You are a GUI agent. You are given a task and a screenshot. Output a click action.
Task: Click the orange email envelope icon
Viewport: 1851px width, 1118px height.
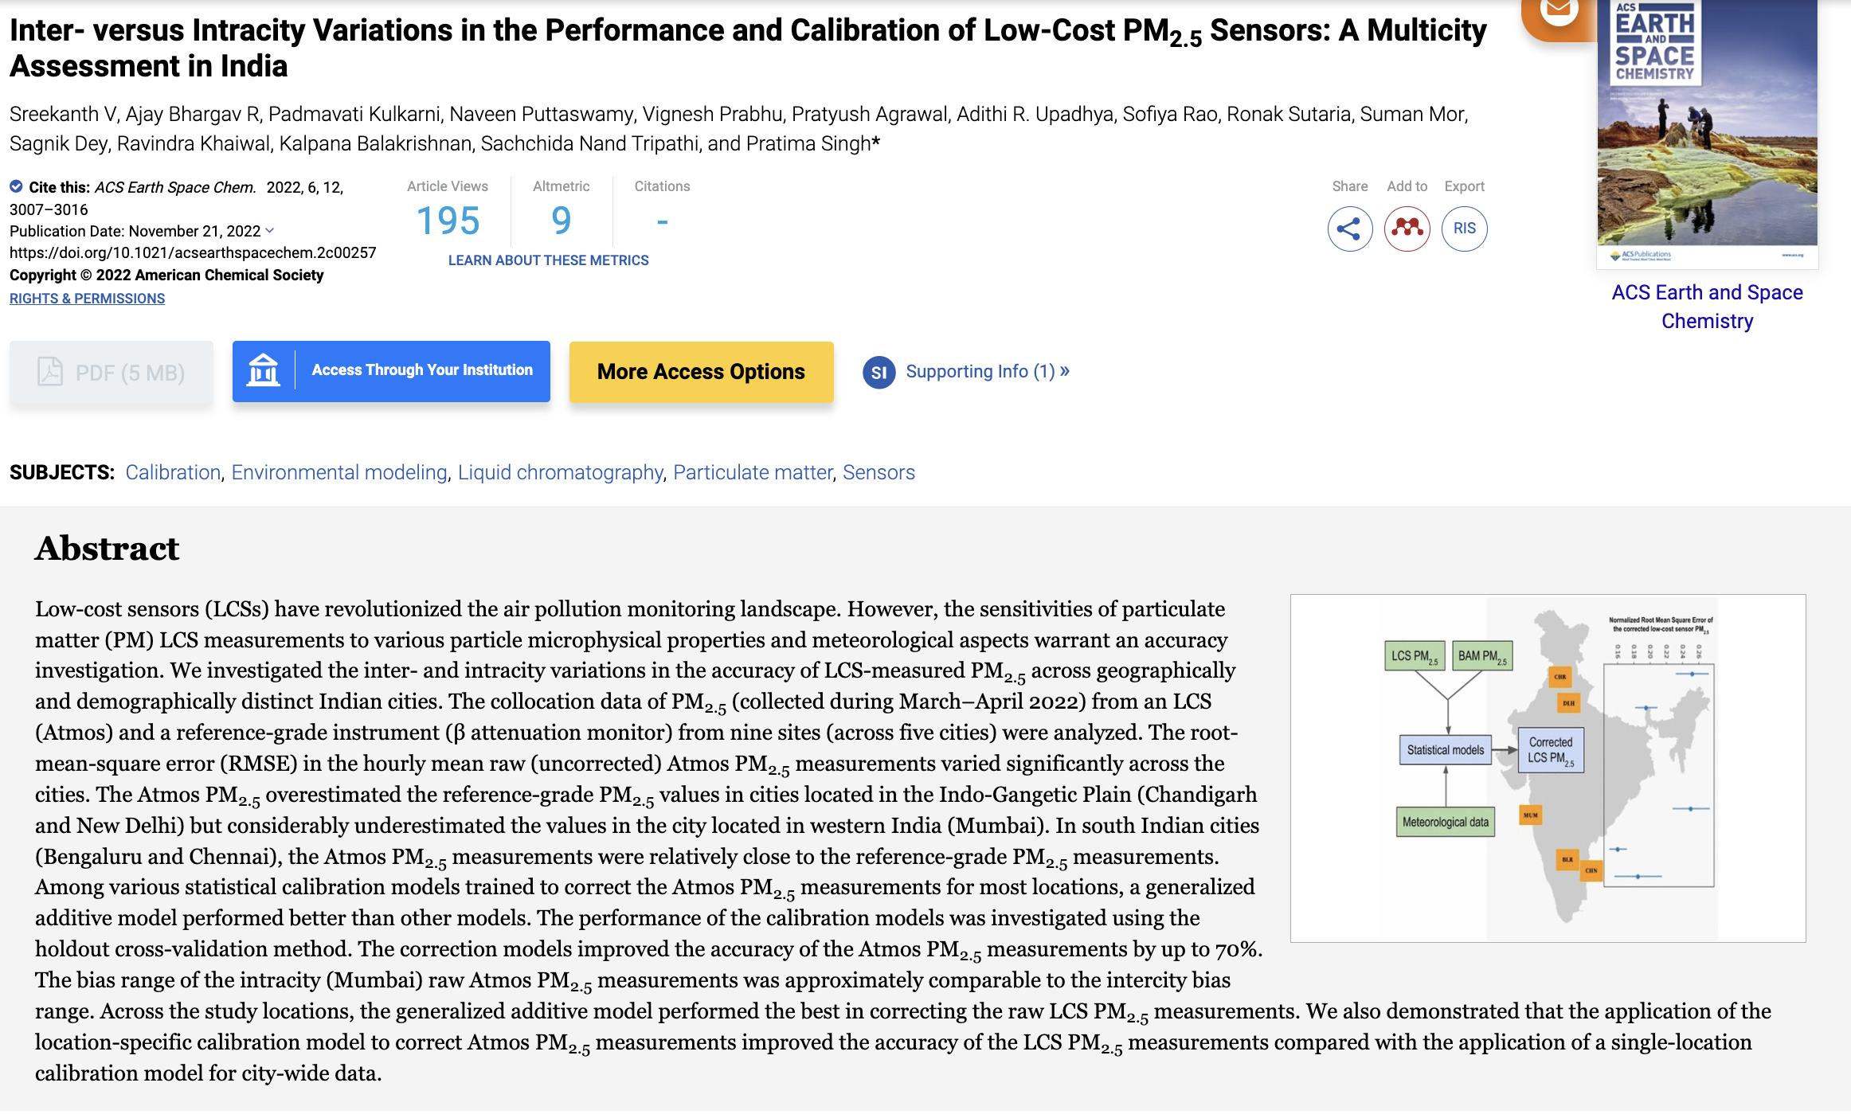1558,11
